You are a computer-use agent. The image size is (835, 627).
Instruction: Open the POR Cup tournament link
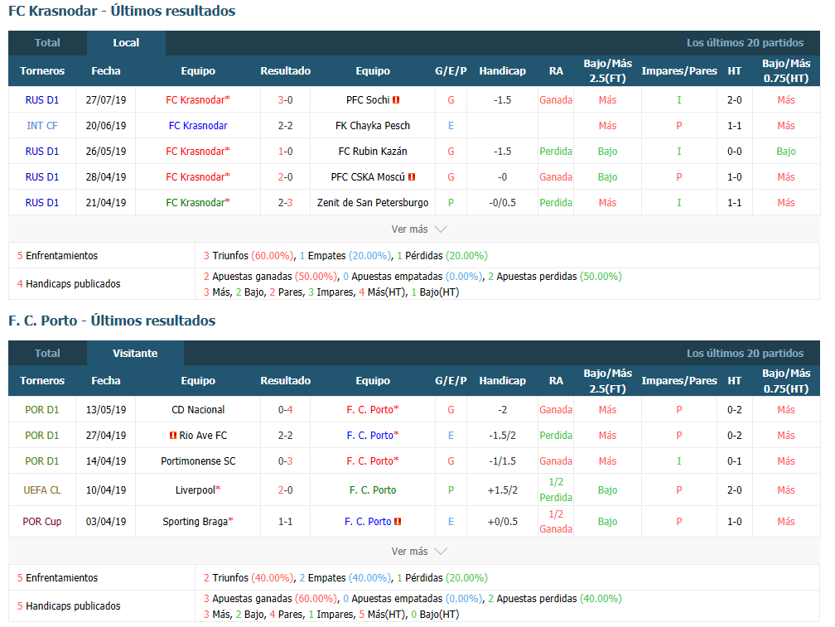pyautogui.click(x=42, y=522)
